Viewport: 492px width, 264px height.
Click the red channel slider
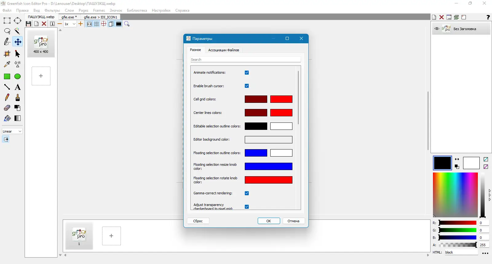[x=458, y=223]
